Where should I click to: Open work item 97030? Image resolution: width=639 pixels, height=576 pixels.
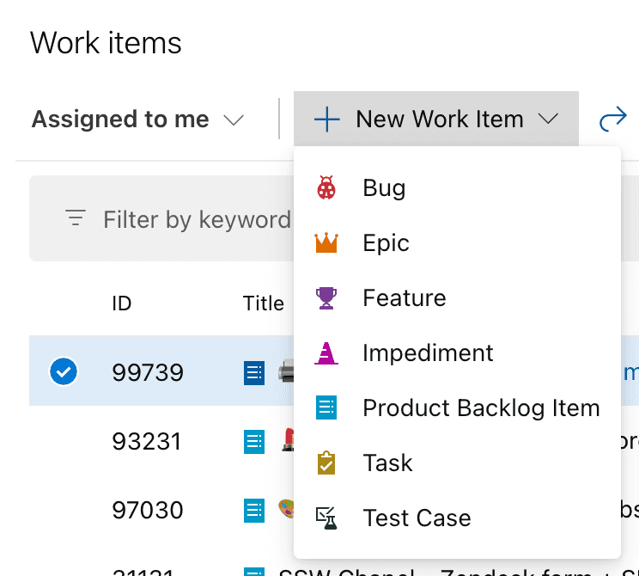tap(147, 511)
